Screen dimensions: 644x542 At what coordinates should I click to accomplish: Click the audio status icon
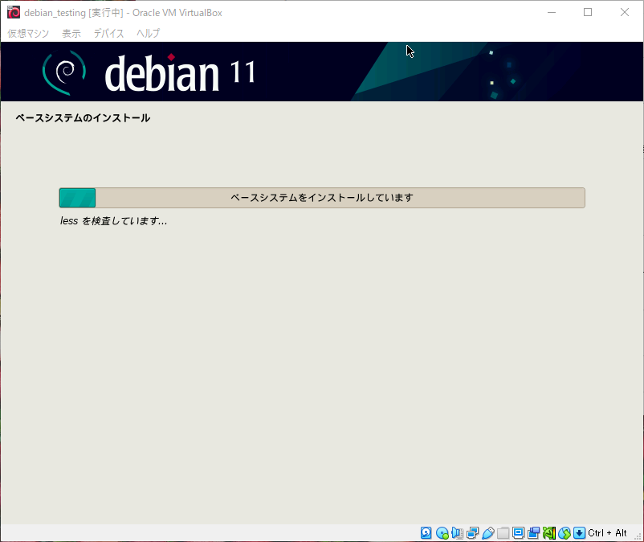point(457,533)
